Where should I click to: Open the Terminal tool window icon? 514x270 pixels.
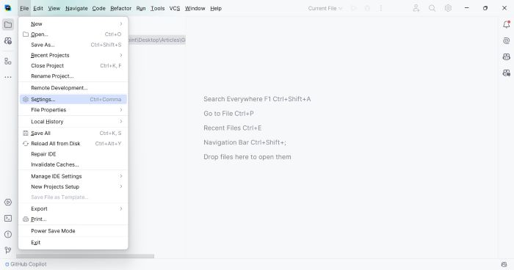8,218
